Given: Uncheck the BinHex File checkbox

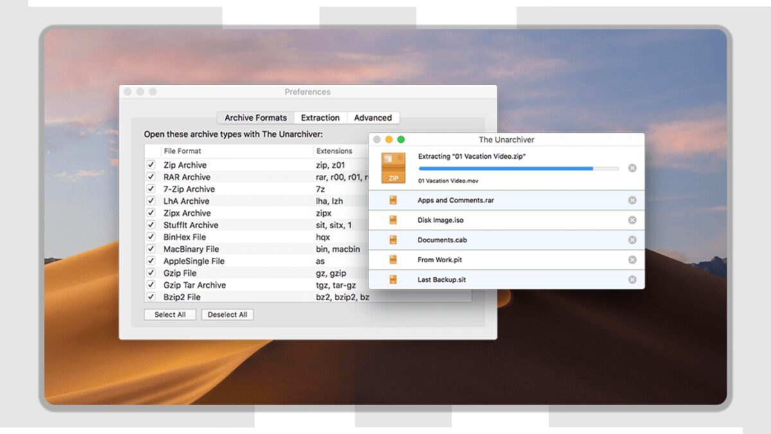Looking at the screenshot, I should tap(151, 237).
